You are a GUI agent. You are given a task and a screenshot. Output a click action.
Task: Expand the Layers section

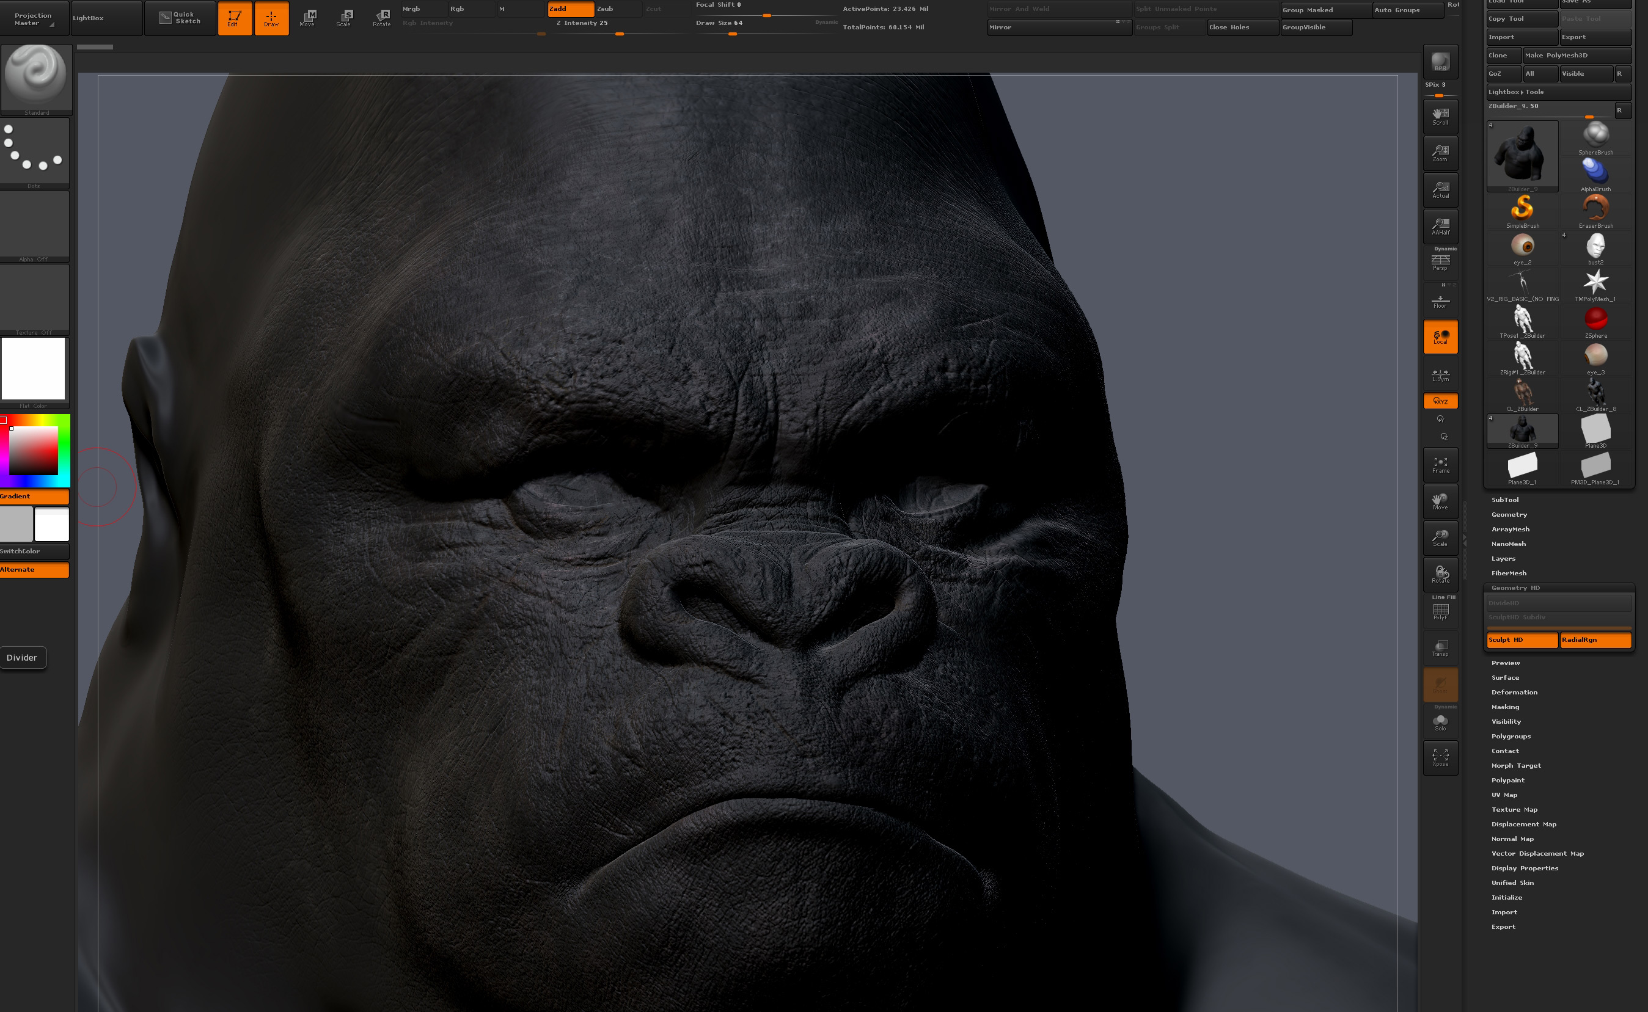click(x=1503, y=559)
